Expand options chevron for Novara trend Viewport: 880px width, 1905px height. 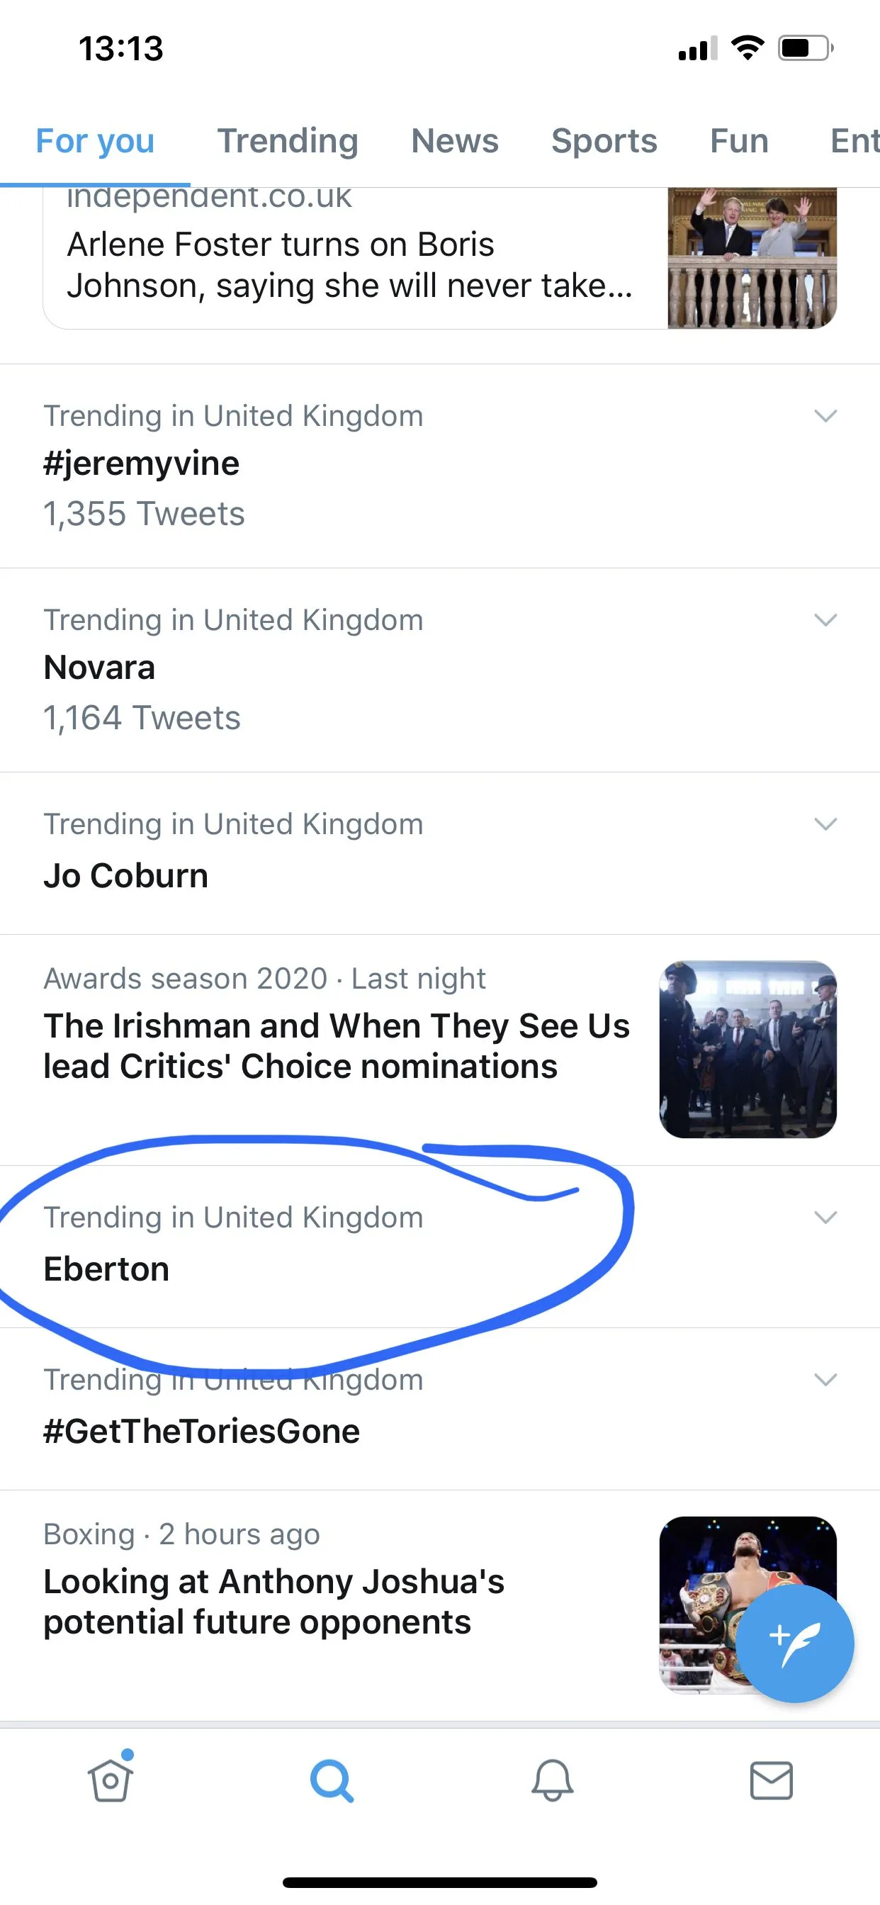825,619
